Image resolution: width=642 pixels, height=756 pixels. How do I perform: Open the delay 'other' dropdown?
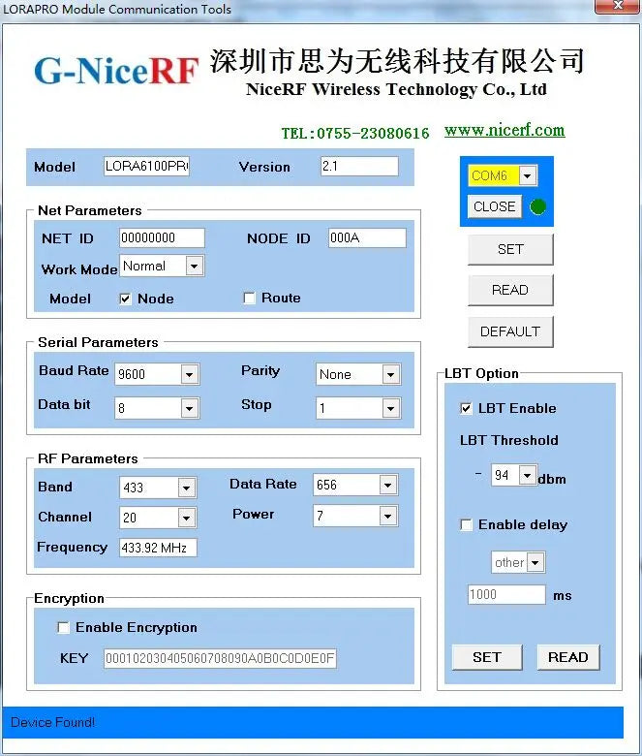point(535,562)
